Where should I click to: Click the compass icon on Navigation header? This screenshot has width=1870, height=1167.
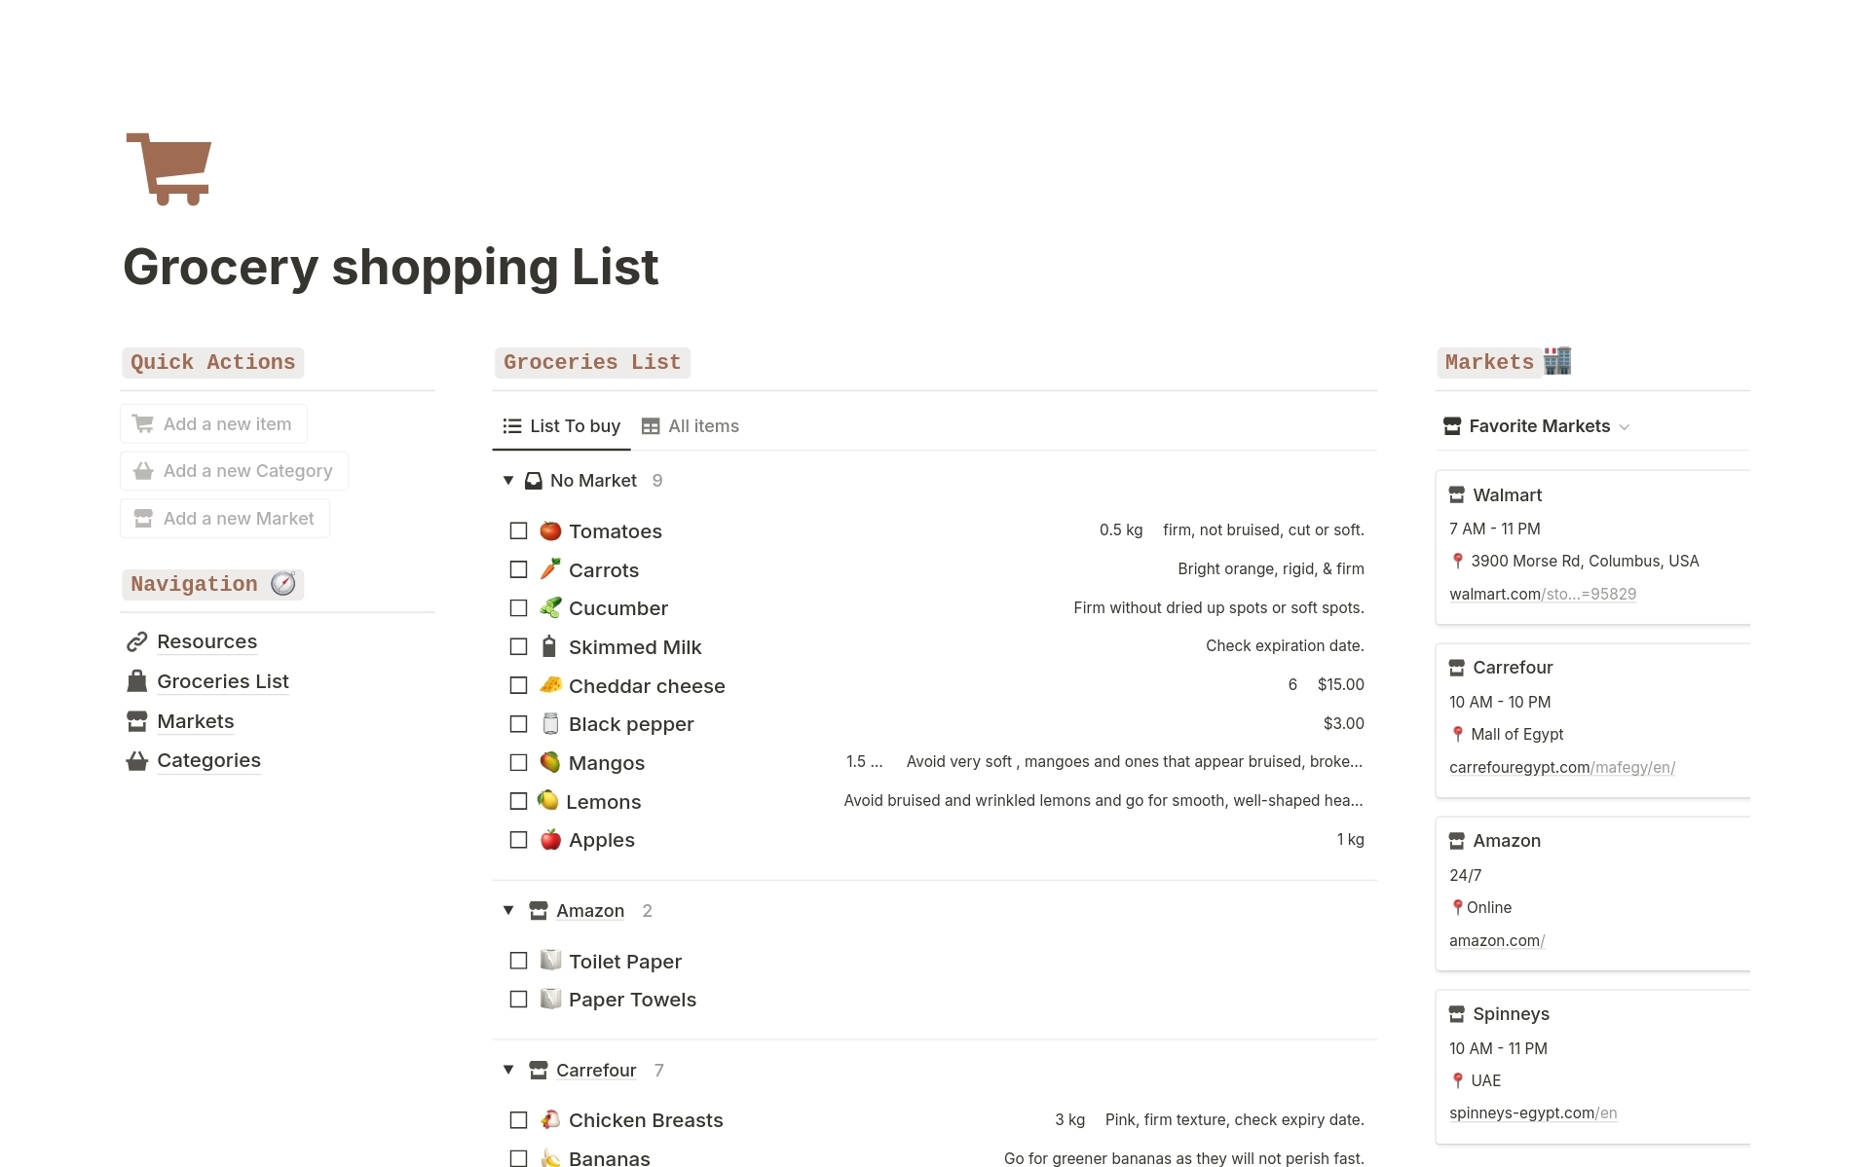pos(281,583)
